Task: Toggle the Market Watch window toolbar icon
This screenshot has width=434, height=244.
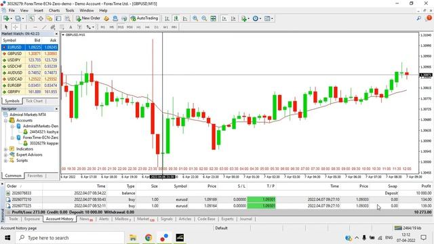Action: (32, 18)
